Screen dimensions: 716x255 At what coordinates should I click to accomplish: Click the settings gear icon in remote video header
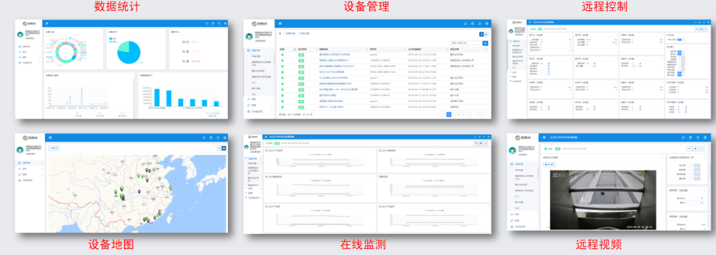pyautogui.click(x=705, y=137)
